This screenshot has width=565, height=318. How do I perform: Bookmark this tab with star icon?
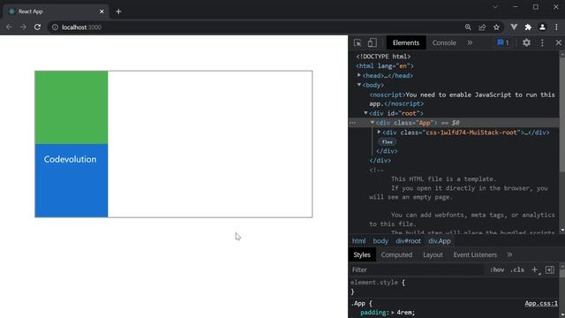496,27
